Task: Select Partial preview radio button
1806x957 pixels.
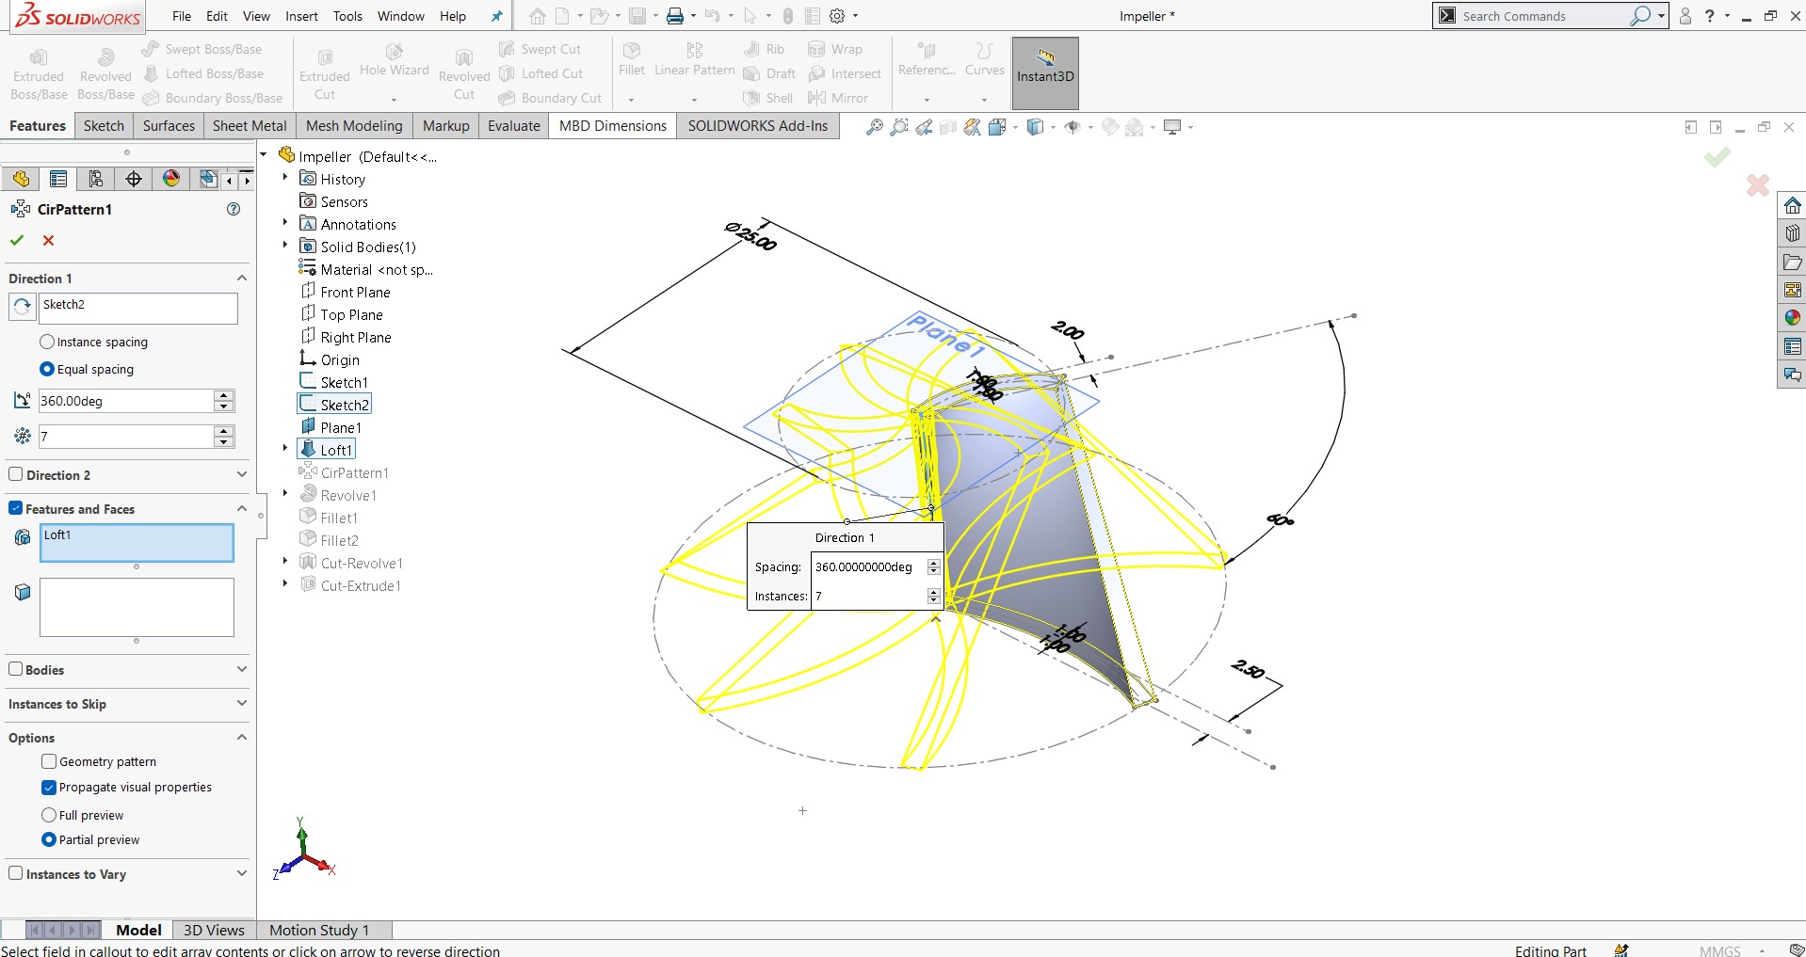Action: coord(49,839)
